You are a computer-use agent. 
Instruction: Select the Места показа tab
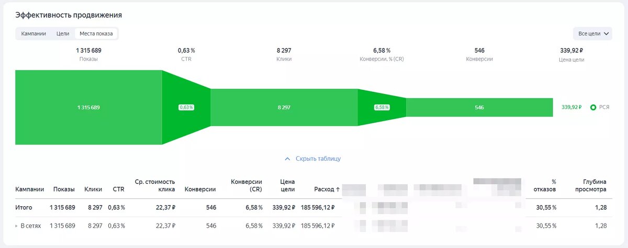[x=96, y=34]
